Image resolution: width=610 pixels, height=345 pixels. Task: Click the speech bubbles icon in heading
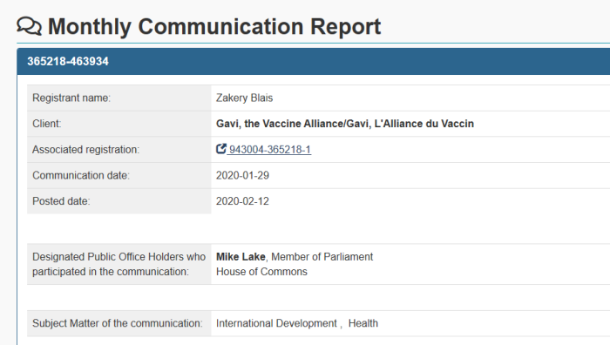click(29, 26)
